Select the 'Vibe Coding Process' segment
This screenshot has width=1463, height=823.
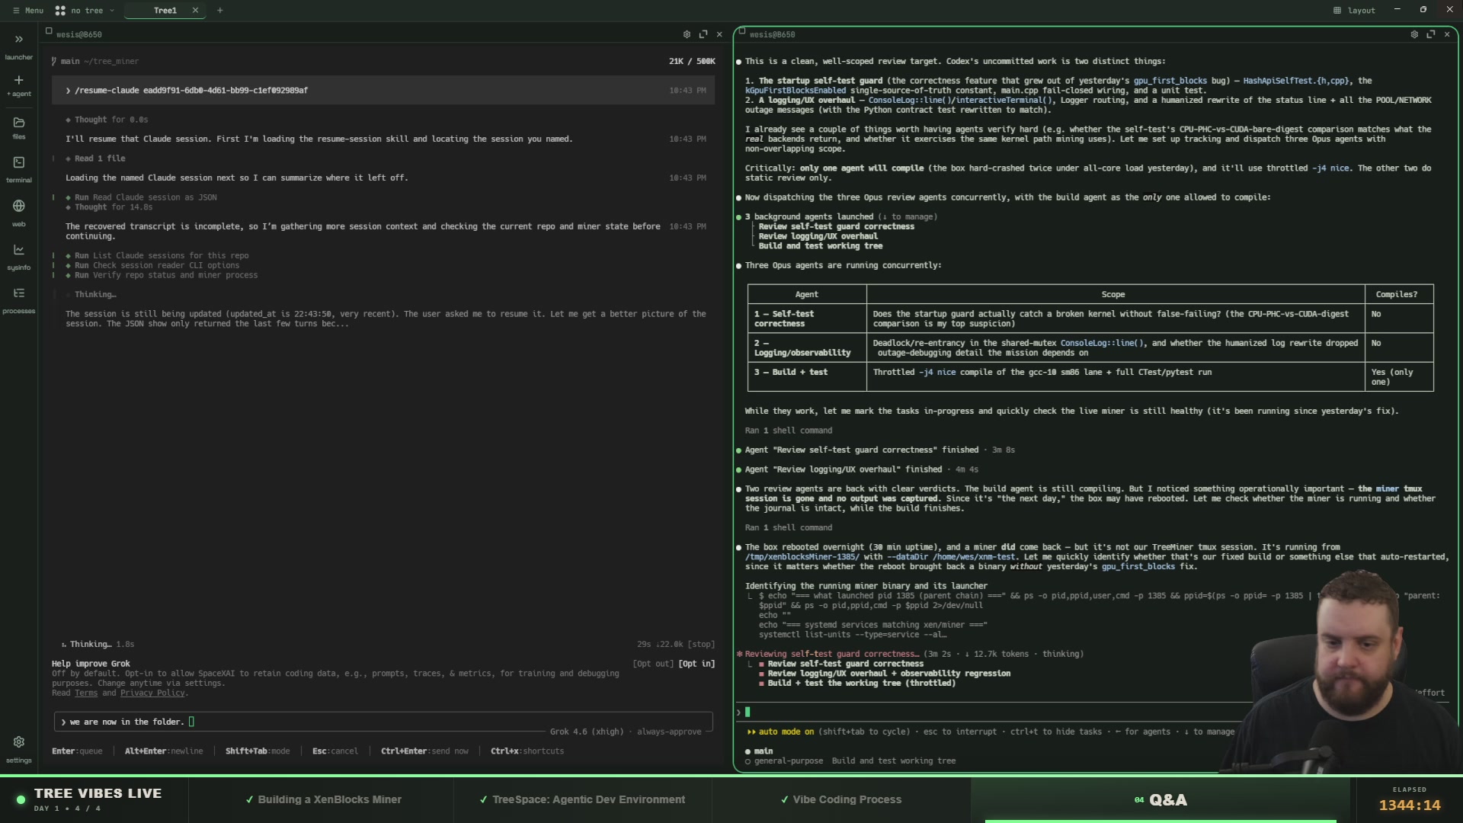tap(840, 799)
